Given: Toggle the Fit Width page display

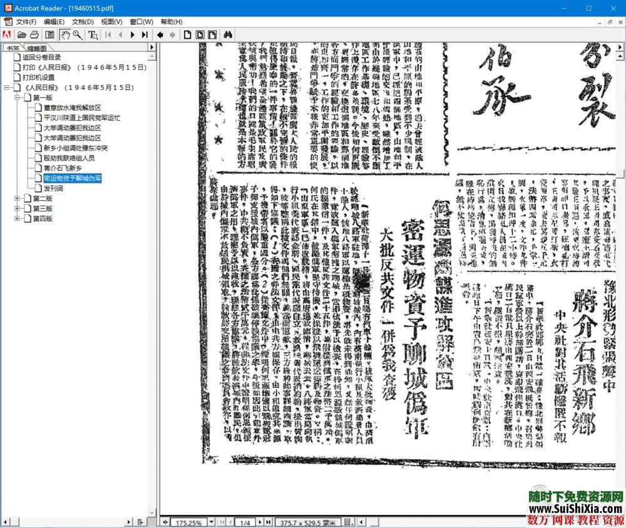Looking at the screenshot, I should click(213, 34).
